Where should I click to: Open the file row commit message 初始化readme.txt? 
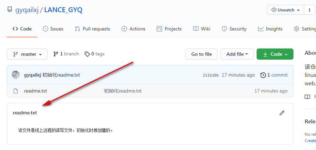coord(123,91)
